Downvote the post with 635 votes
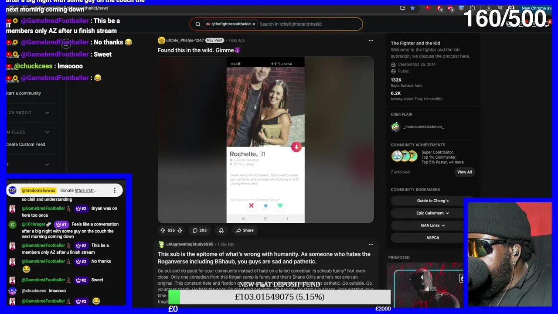Viewport: 558px width, 314px height. tap(179, 230)
